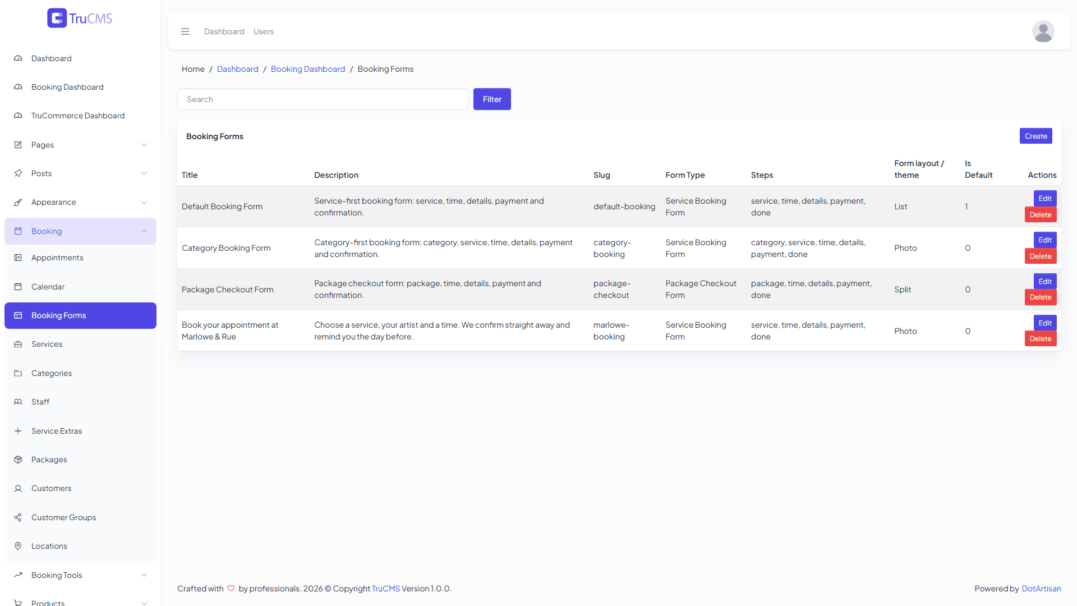
Task: Click the Customer Groups share icon
Action: click(x=18, y=517)
